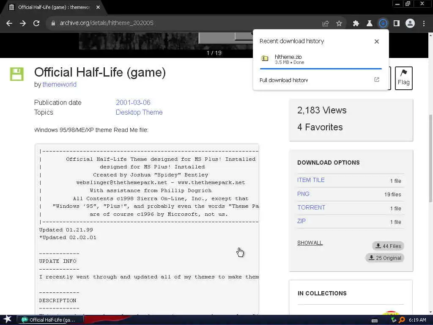Click the 2,183 Views text
Viewport: 433px width, 325px height.
click(x=322, y=110)
